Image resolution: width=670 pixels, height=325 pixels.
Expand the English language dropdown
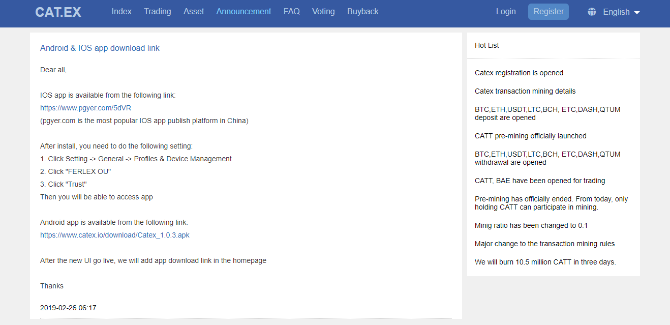(x=621, y=12)
